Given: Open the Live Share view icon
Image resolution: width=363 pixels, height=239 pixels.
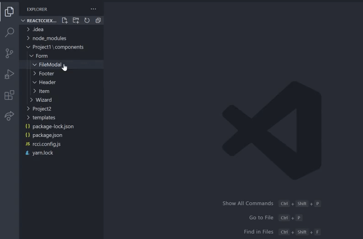Looking at the screenshot, I should pyautogui.click(x=9, y=116).
